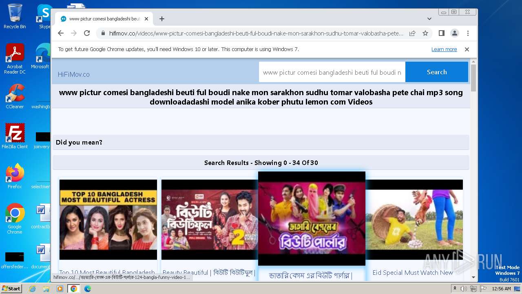Viewport: 522px width, 294px height.
Task: Click the 12:56 AM system clock
Action: pyautogui.click(x=502, y=289)
